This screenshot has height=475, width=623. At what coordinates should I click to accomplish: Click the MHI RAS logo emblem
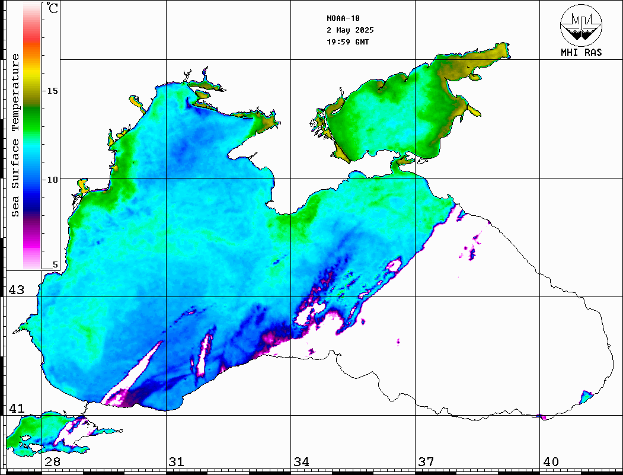pos(581,25)
